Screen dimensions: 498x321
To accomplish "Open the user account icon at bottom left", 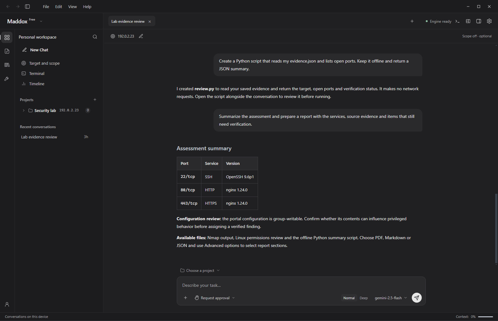I will pos(7,305).
